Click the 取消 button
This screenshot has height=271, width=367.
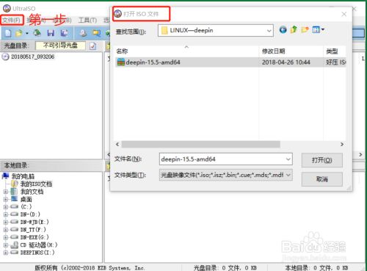321,179
